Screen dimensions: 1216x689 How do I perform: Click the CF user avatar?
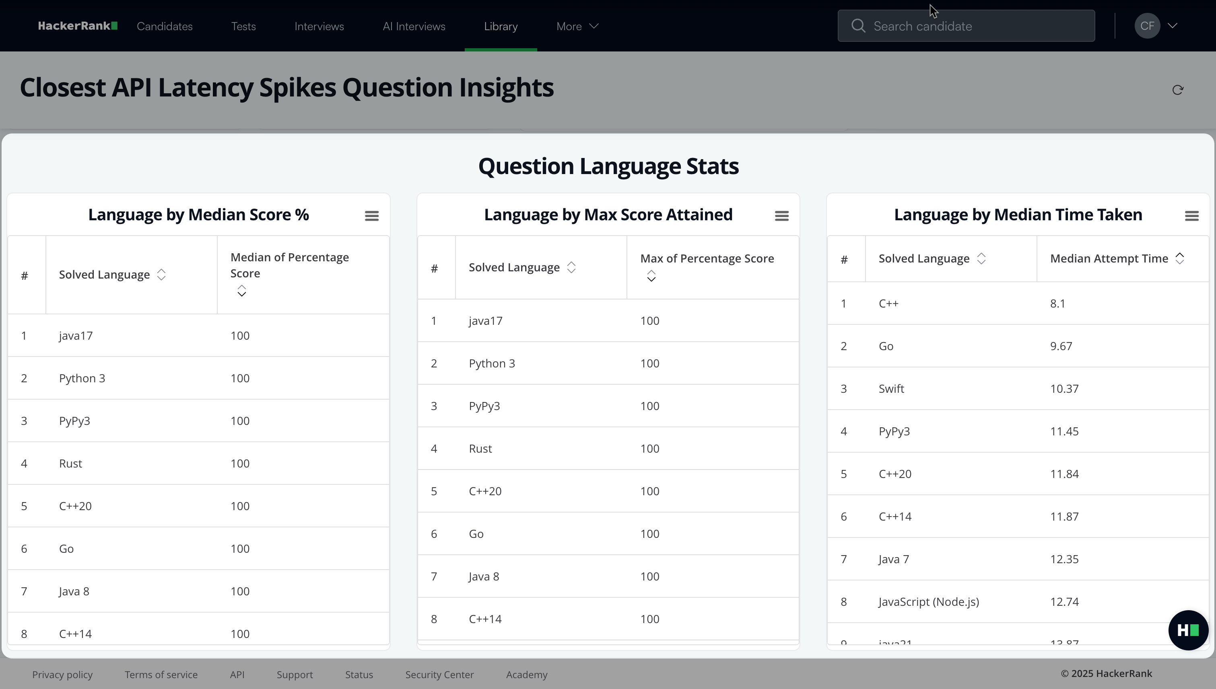1147,26
